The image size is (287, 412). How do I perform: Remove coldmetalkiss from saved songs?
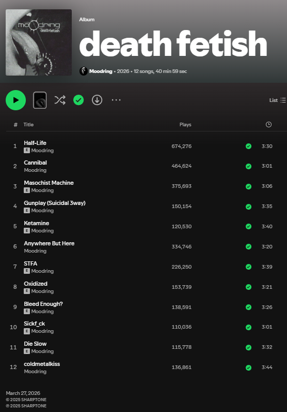tap(248, 368)
